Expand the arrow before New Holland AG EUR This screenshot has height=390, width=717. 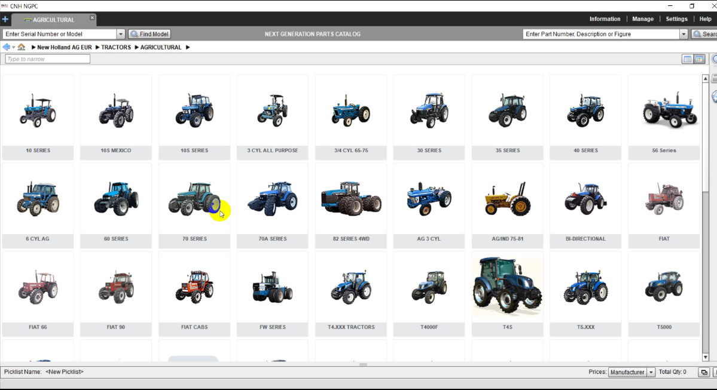click(x=33, y=48)
